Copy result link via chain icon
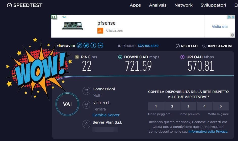238x141 pixels. point(80,45)
